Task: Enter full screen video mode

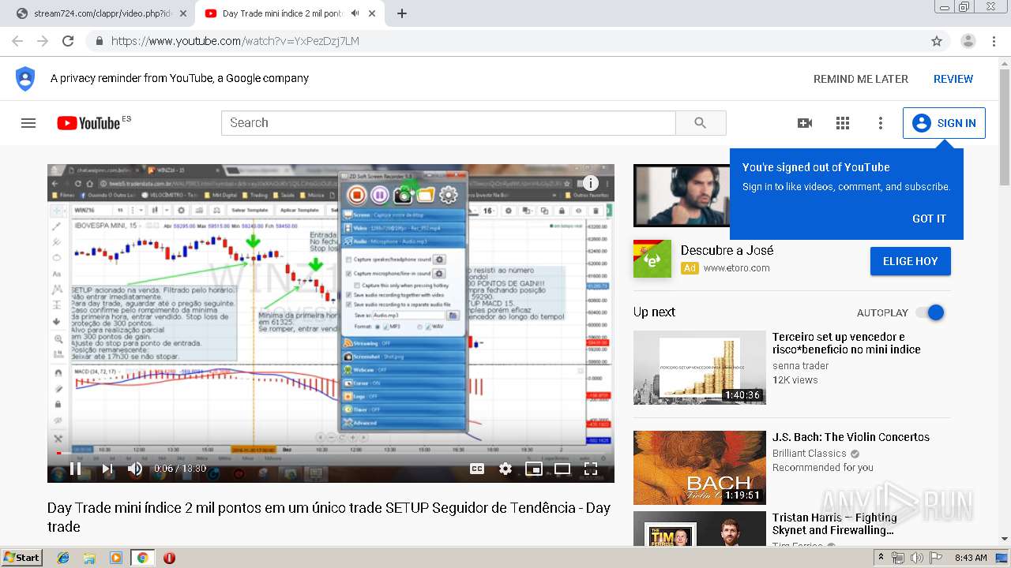Action: point(591,469)
